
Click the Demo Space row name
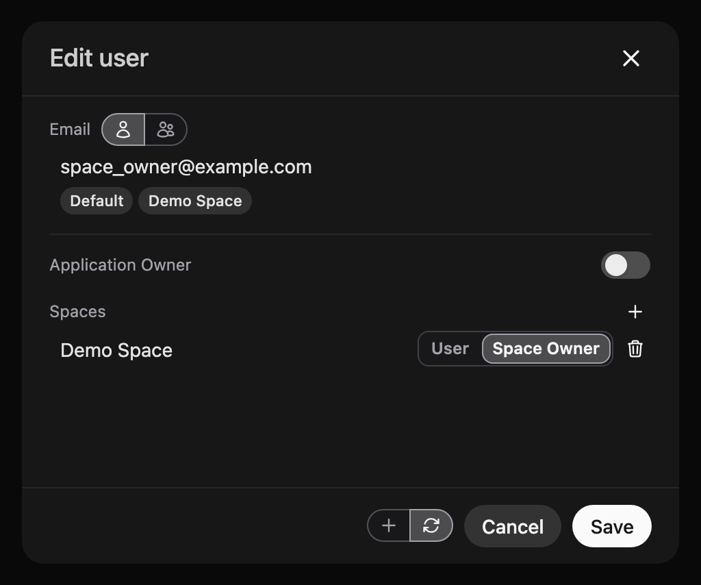click(116, 350)
